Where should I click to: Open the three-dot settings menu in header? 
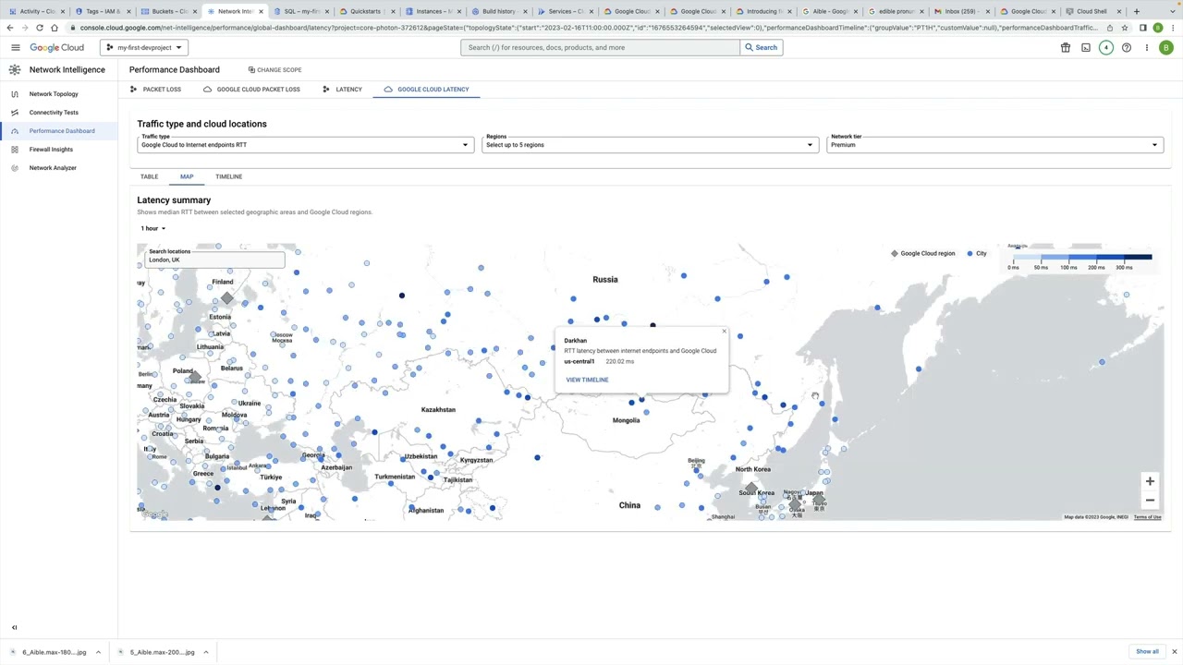coord(1147,47)
